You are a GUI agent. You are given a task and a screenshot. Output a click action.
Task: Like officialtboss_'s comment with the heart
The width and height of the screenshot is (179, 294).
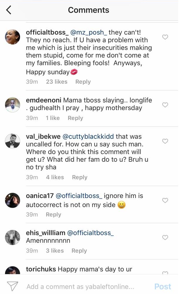click(165, 37)
